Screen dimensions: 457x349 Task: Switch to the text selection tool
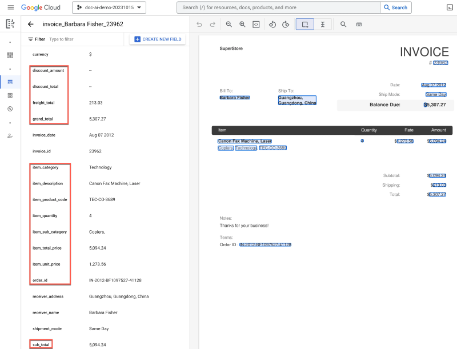tap(323, 24)
